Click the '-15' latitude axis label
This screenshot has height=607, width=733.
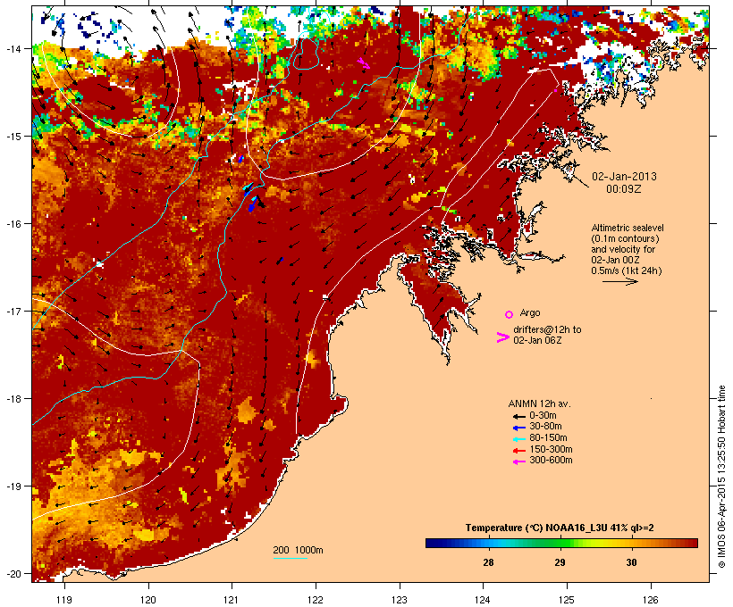point(13,137)
